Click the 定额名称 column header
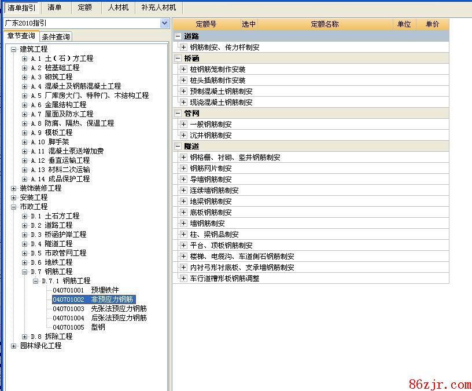This screenshot has width=472, height=391. click(x=325, y=24)
